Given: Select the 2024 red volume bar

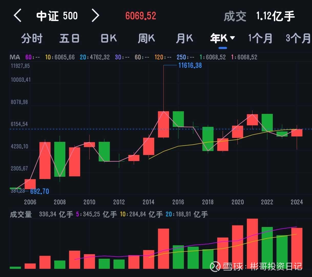Looking at the screenshot, I should [297, 248].
